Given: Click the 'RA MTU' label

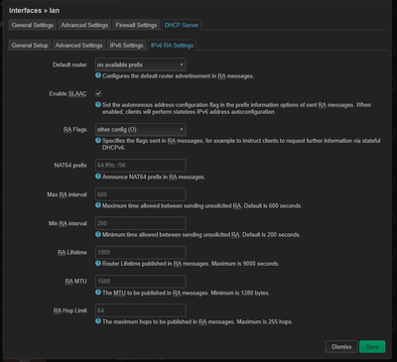Looking at the screenshot, I should [75, 282].
